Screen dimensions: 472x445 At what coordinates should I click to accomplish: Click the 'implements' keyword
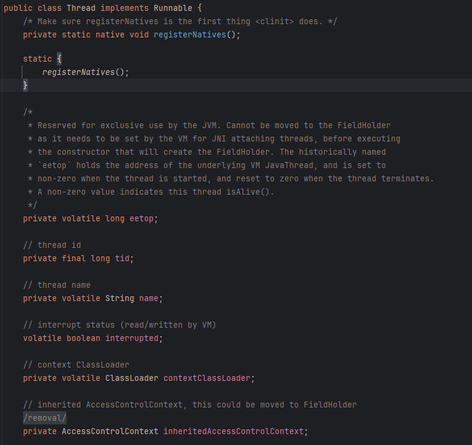click(x=125, y=8)
